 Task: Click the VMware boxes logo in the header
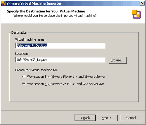click(x=136, y=14)
